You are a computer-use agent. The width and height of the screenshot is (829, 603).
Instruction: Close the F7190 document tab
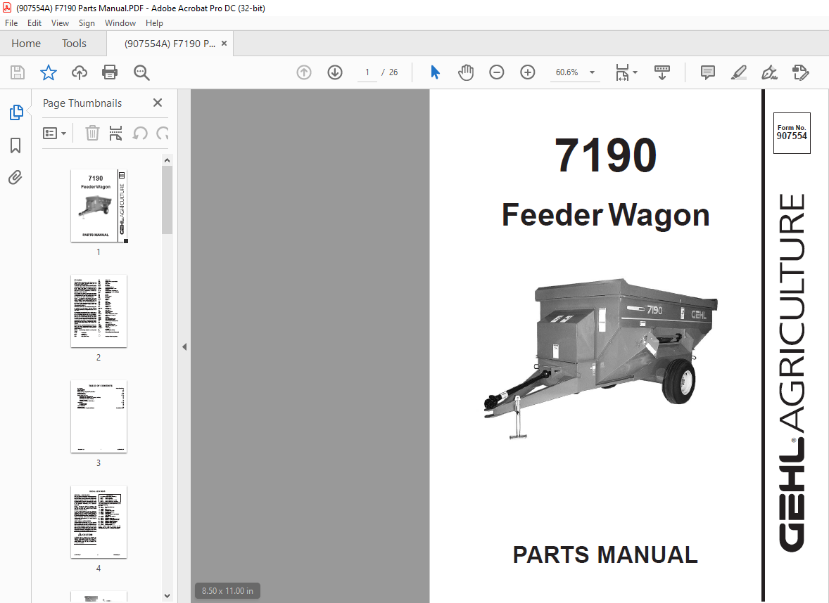[224, 44]
